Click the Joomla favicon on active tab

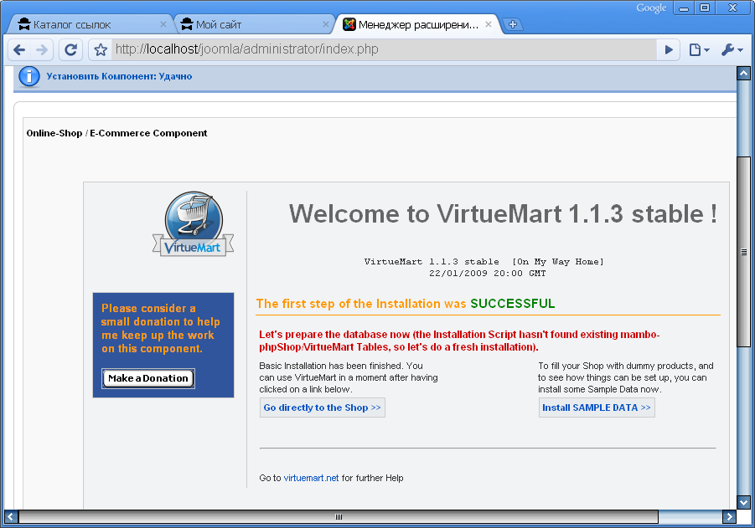point(349,24)
